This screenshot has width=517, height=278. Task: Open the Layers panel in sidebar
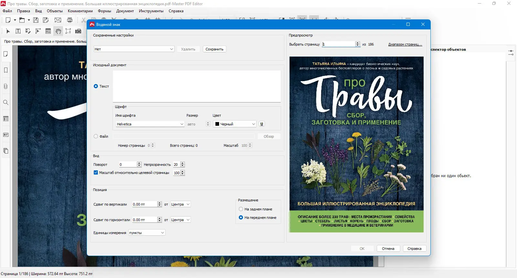[x=6, y=151]
